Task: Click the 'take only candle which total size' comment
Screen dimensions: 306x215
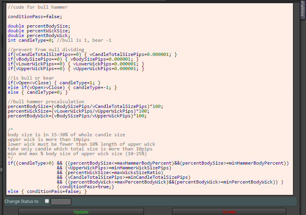Action: pyautogui.click(x=80, y=149)
